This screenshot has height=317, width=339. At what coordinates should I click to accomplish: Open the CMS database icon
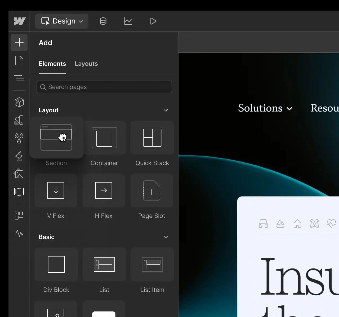tap(103, 21)
